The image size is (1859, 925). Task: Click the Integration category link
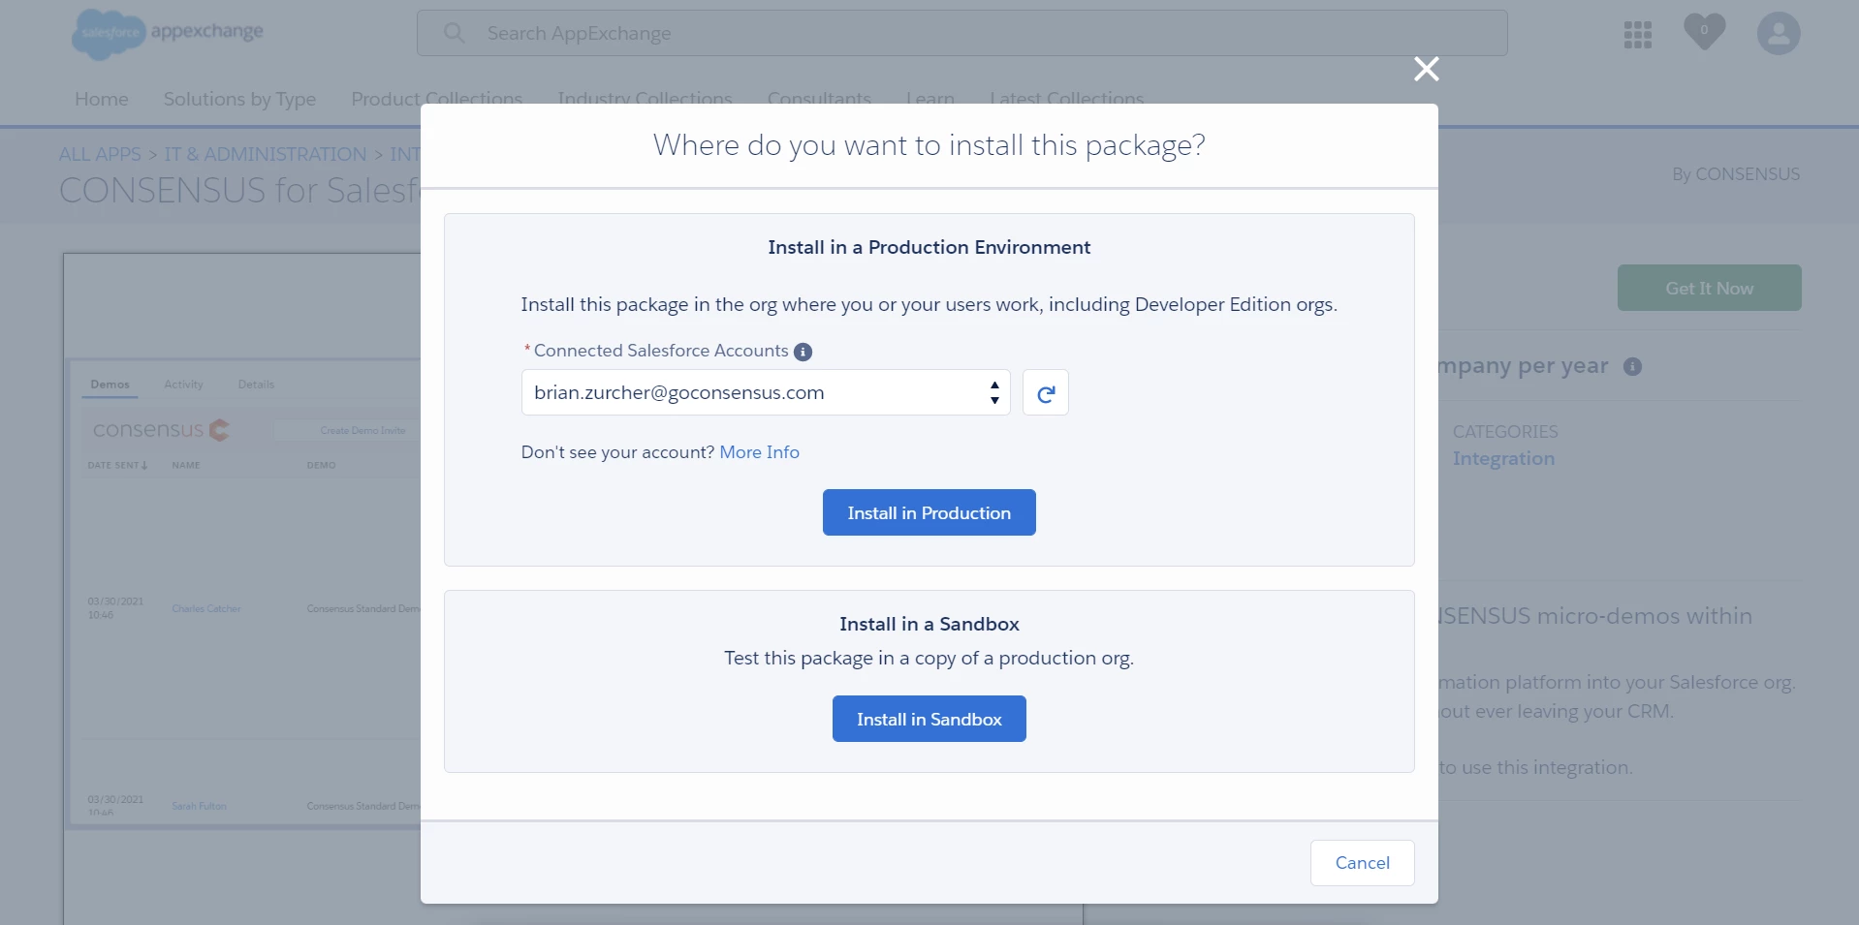click(1503, 459)
